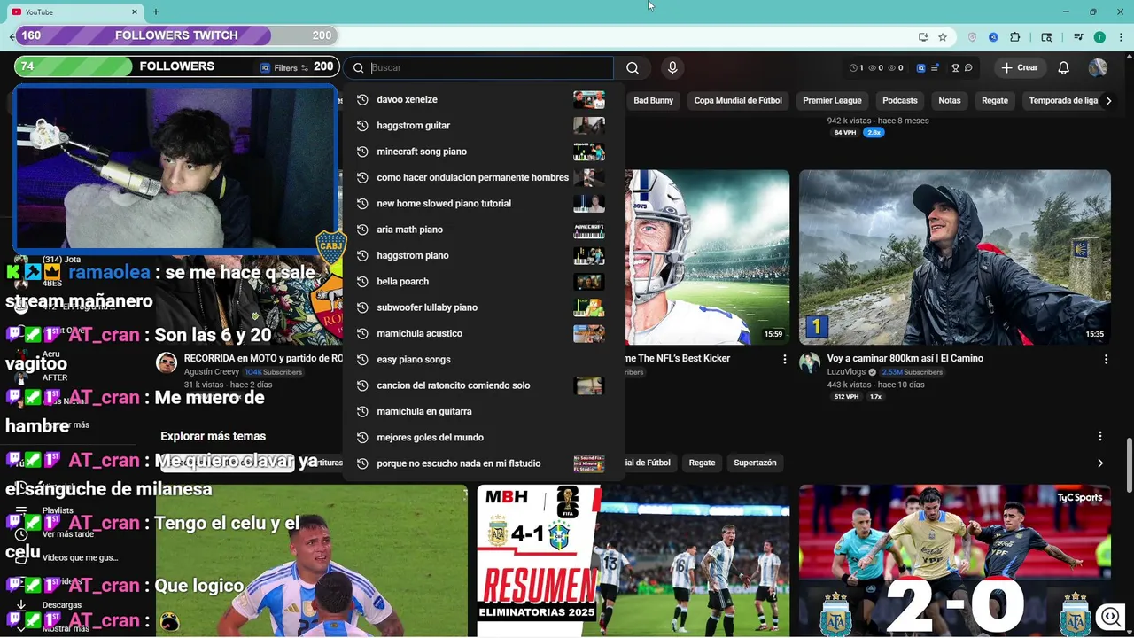Click the Crear button
Screen dimensions: 1134x638
(x=1020, y=67)
